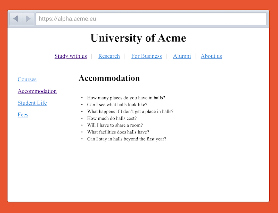Open Student Life sidebar link

coord(32,103)
